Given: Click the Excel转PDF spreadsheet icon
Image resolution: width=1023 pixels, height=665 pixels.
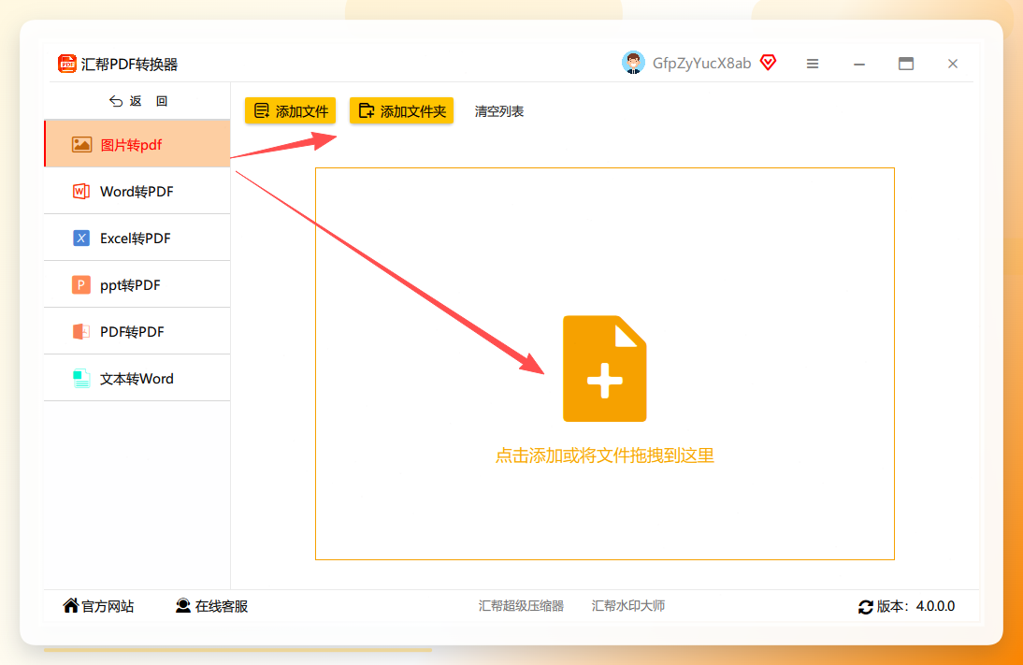Looking at the screenshot, I should point(81,239).
